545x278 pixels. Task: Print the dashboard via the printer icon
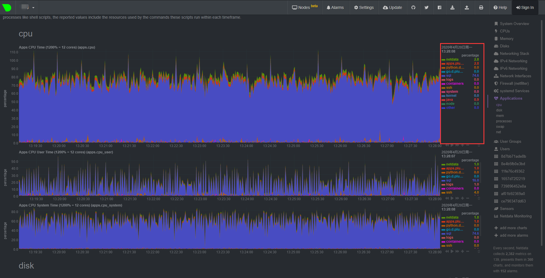(x=482, y=7)
